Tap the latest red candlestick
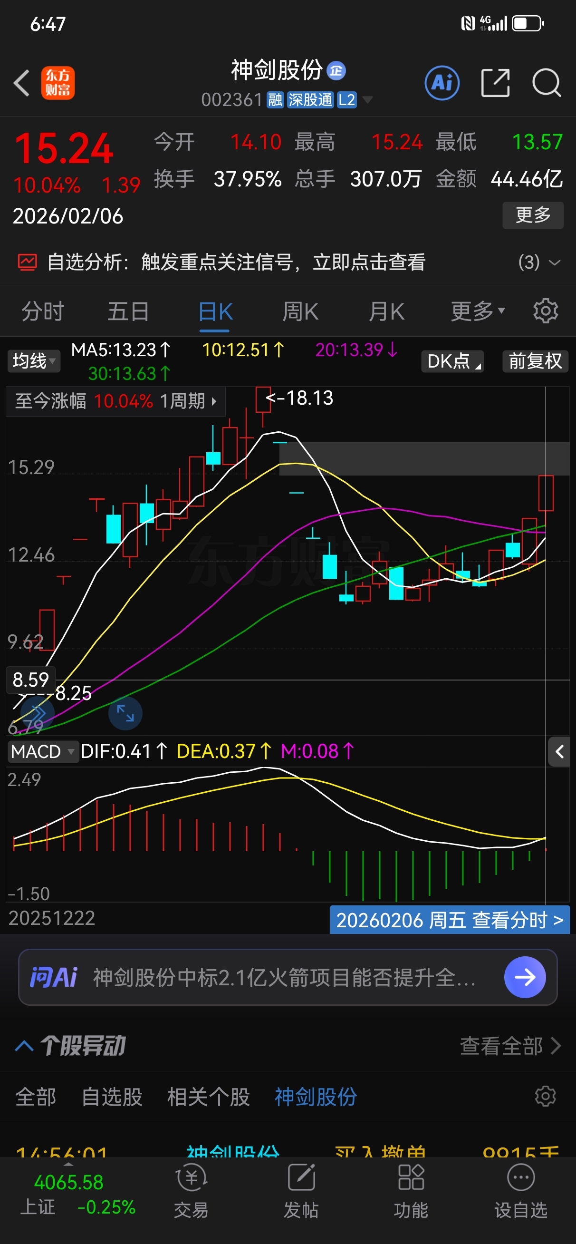576x1244 pixels. 546,493
